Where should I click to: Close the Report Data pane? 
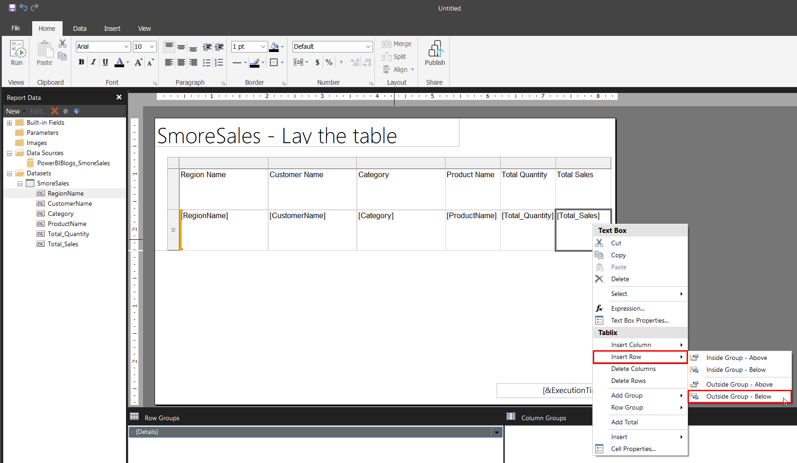(119, 97)
